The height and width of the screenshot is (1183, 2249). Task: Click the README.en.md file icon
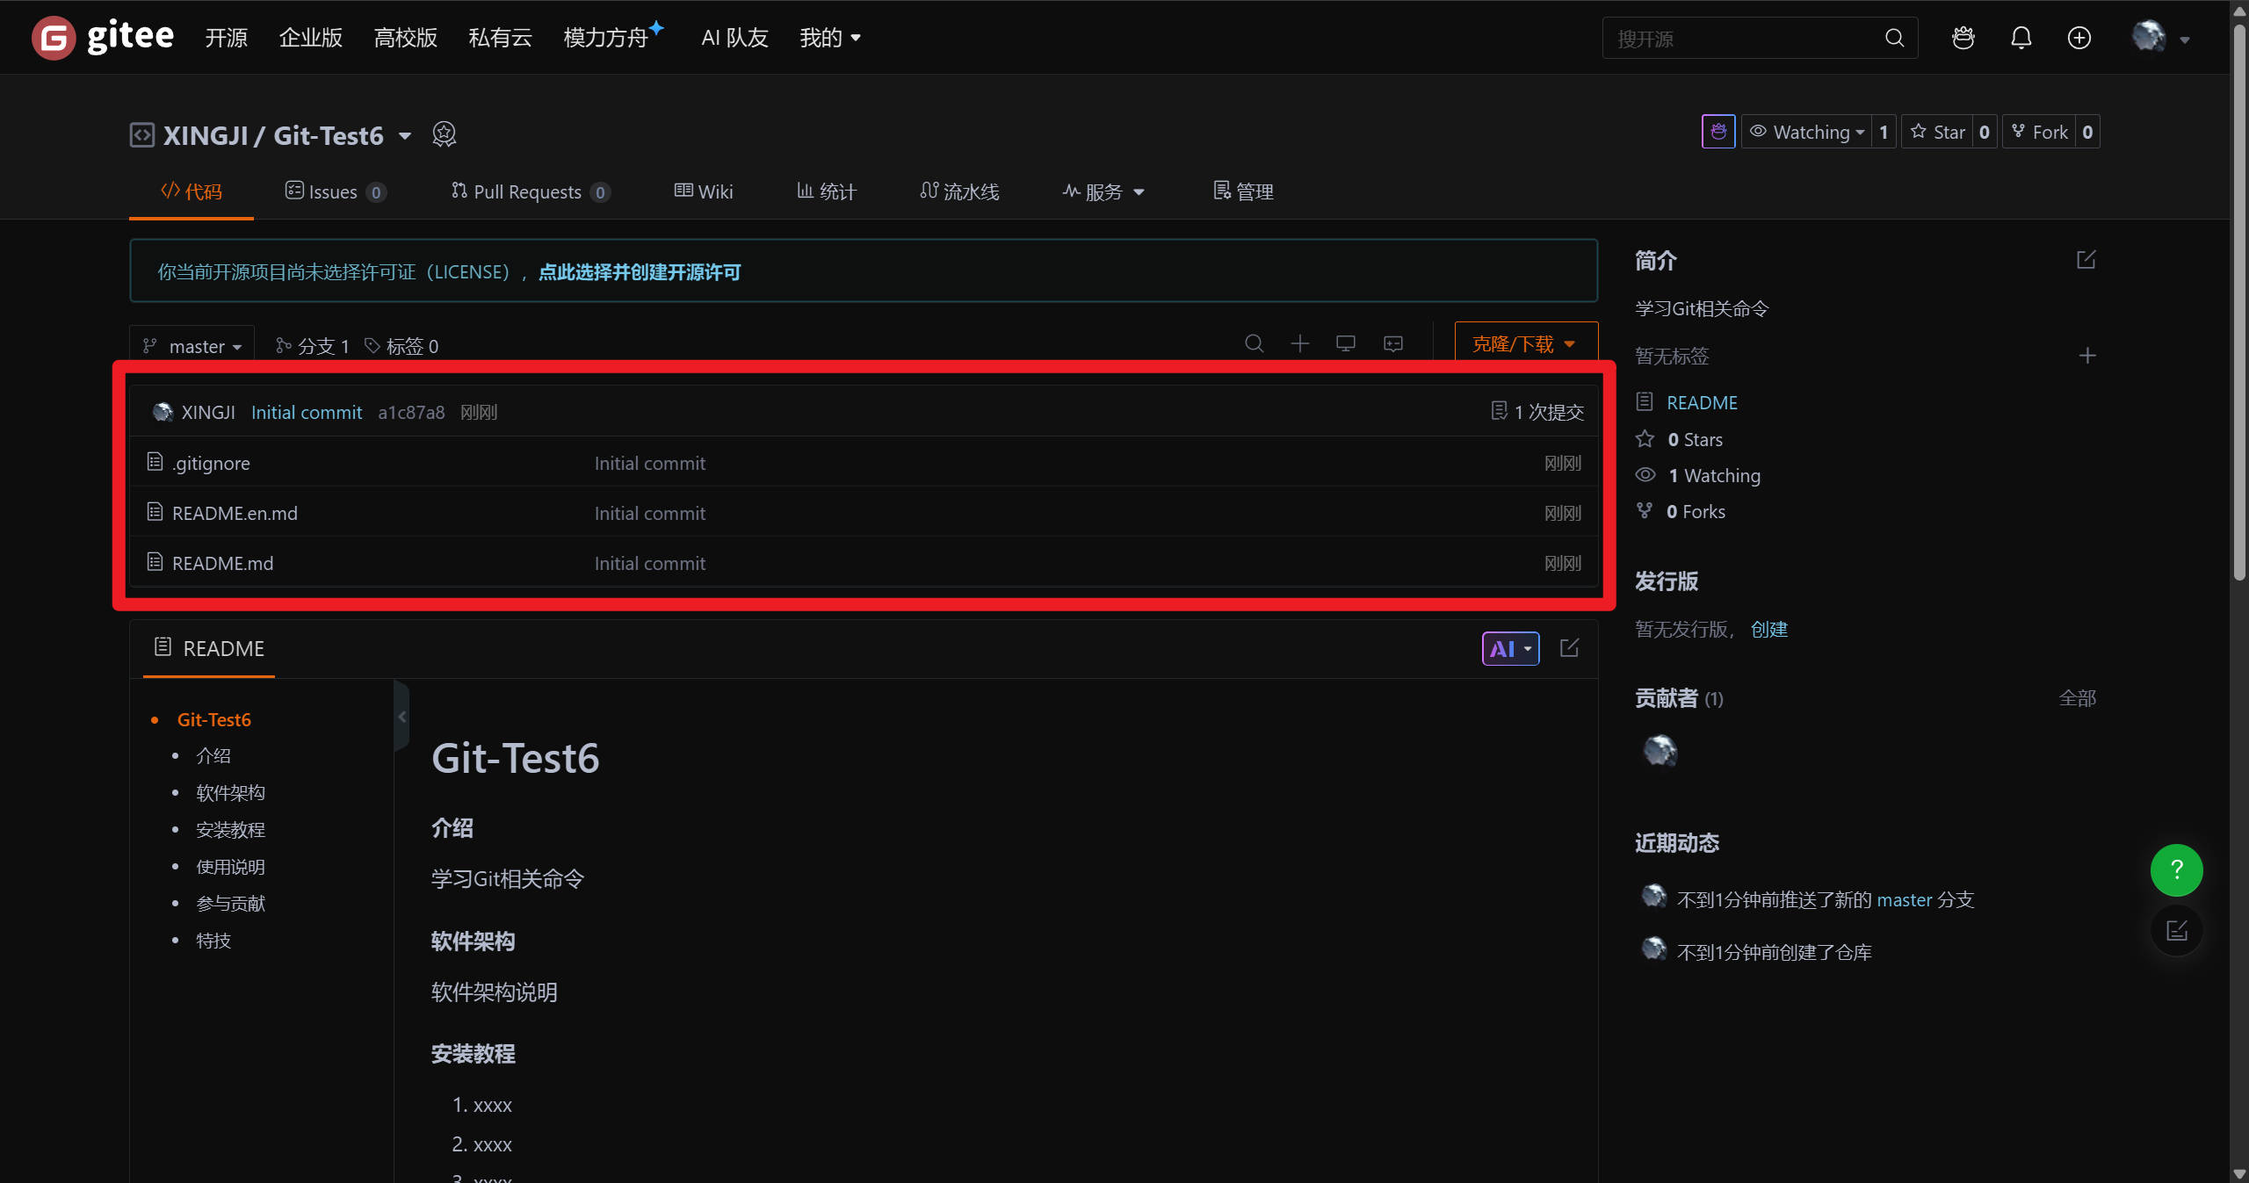pos(155,512)
